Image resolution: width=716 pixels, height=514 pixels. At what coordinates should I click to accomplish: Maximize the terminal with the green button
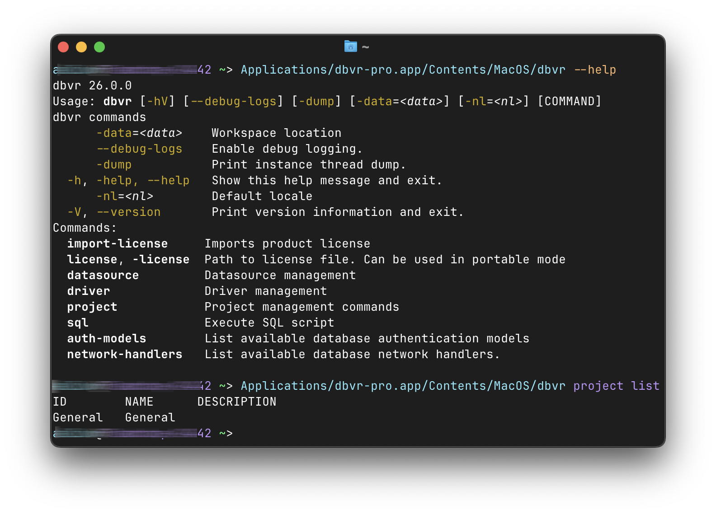click(x=99, y=47)
